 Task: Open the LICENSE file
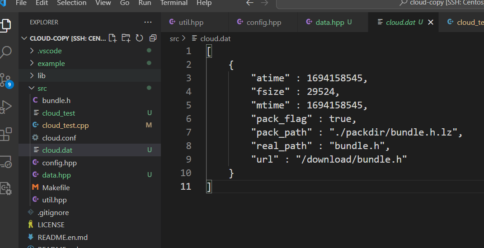pos(89,225)
